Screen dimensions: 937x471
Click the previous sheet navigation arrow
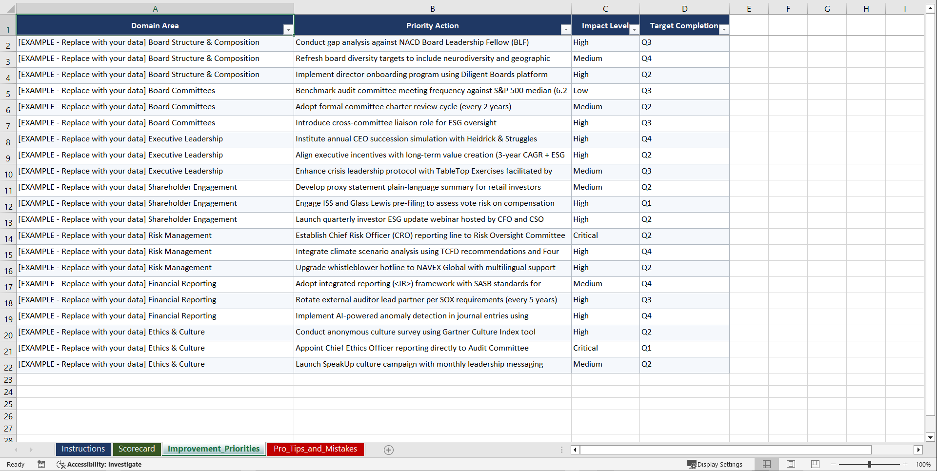pyautogui.click(x=17, y=450)
